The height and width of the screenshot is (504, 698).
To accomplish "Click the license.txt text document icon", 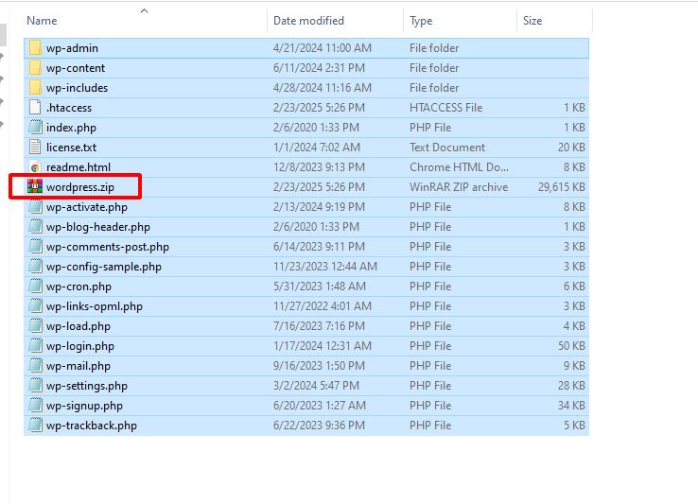I will tap(35, 148).
